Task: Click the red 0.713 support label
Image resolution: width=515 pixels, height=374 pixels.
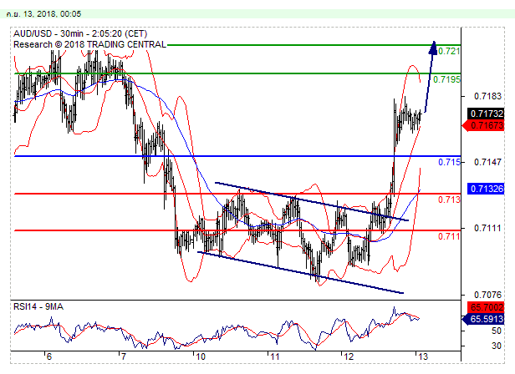Action: (449, 200)
